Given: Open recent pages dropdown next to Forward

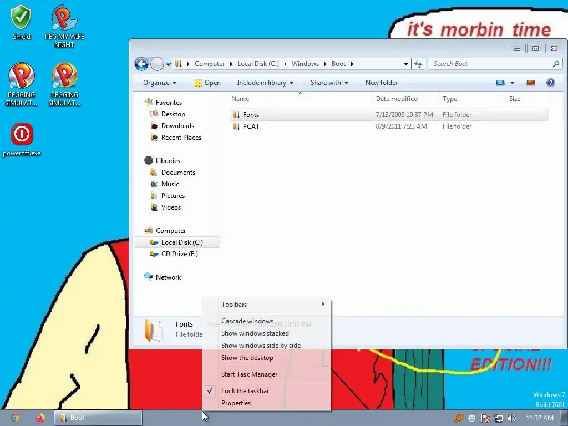Looking at the screenshot, I should [x=169, y=64].
